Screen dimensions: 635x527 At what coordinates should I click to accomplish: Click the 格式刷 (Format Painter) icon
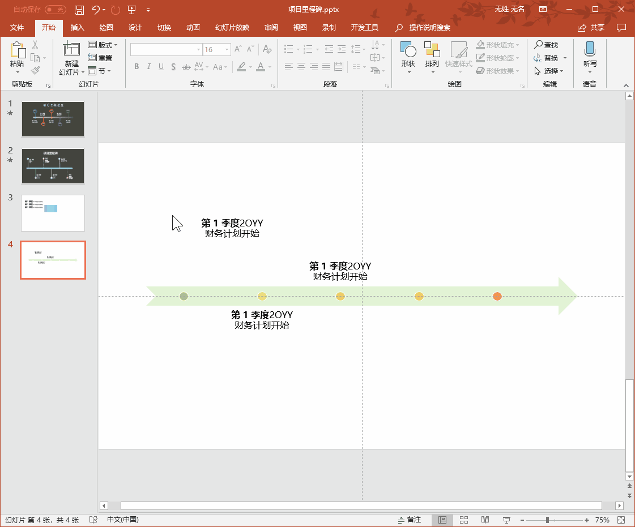point(34,71)
